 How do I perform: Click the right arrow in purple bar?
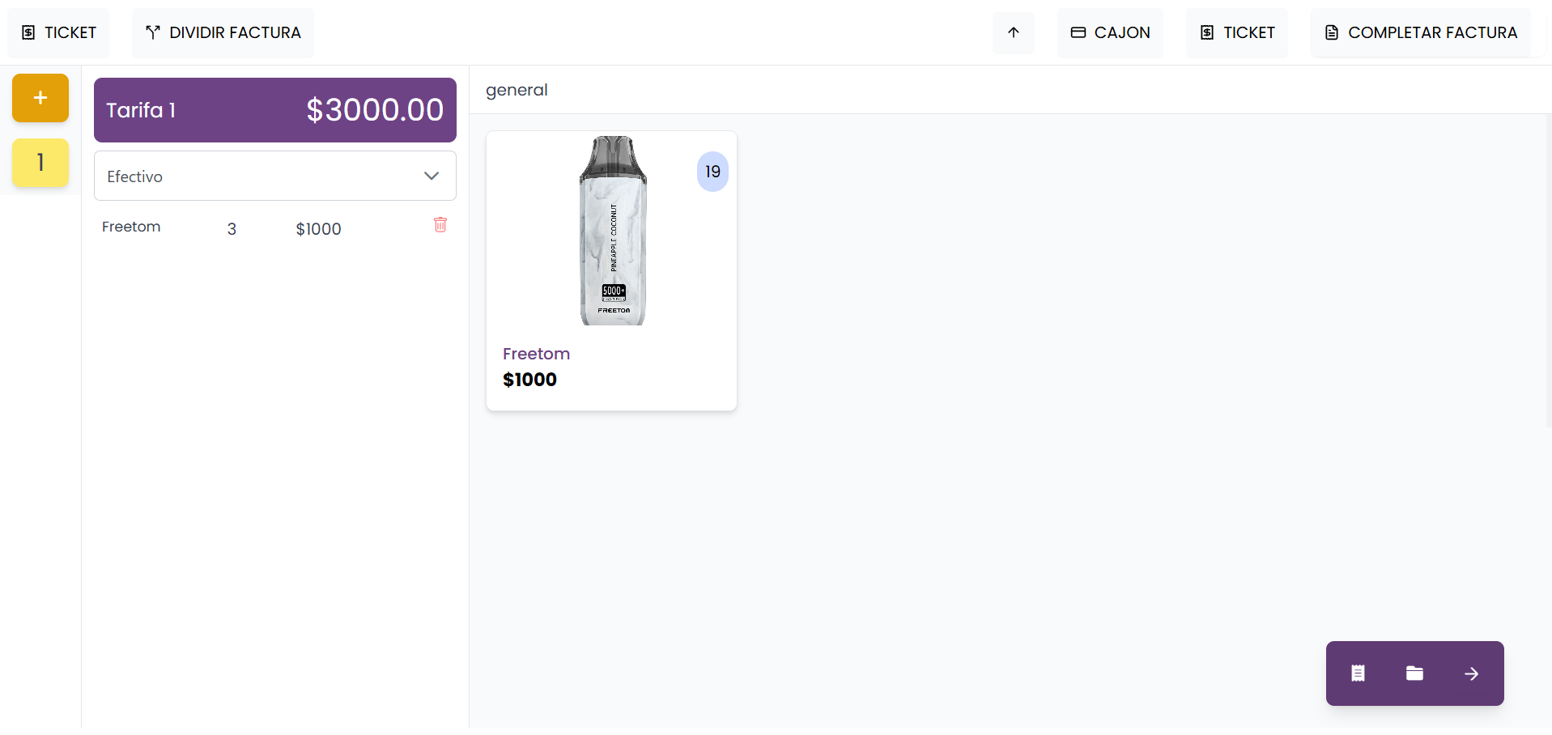click(1472, 673)
